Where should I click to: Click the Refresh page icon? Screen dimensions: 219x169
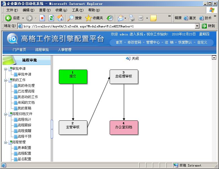pos(51,18)
